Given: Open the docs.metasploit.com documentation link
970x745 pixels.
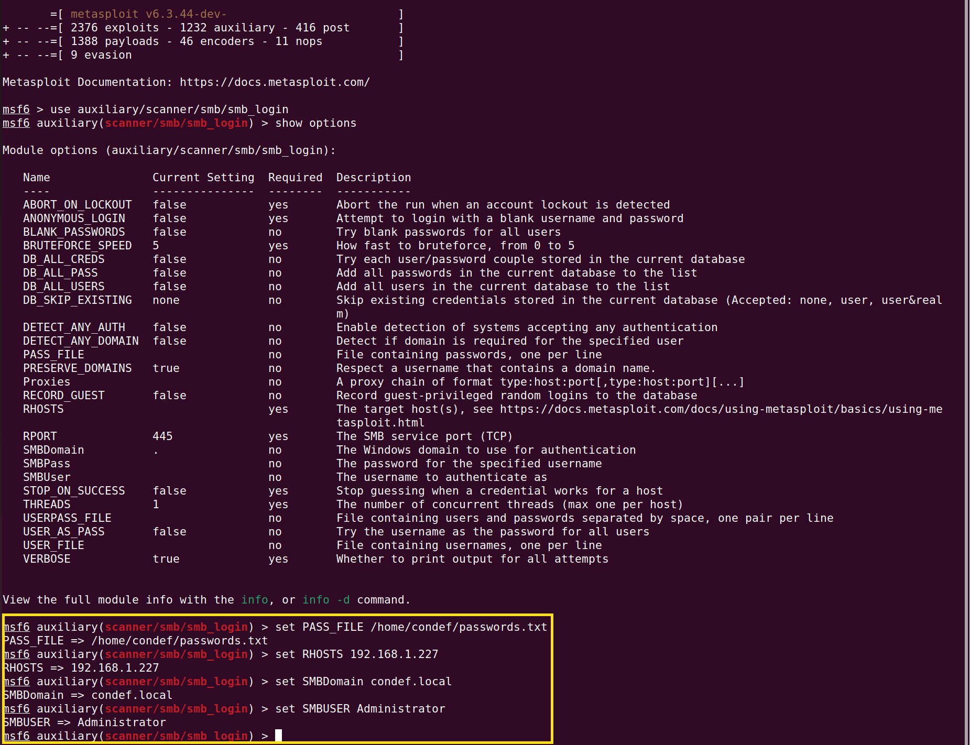Looking at the screenshot, I should (275, 82).
